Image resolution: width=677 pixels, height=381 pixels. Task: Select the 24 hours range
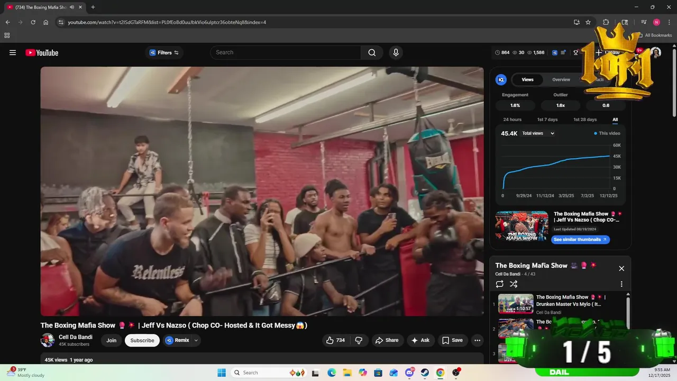click(512, 120)
